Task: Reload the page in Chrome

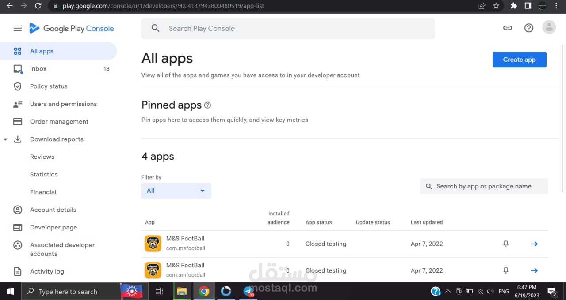Action: point(38,6)
